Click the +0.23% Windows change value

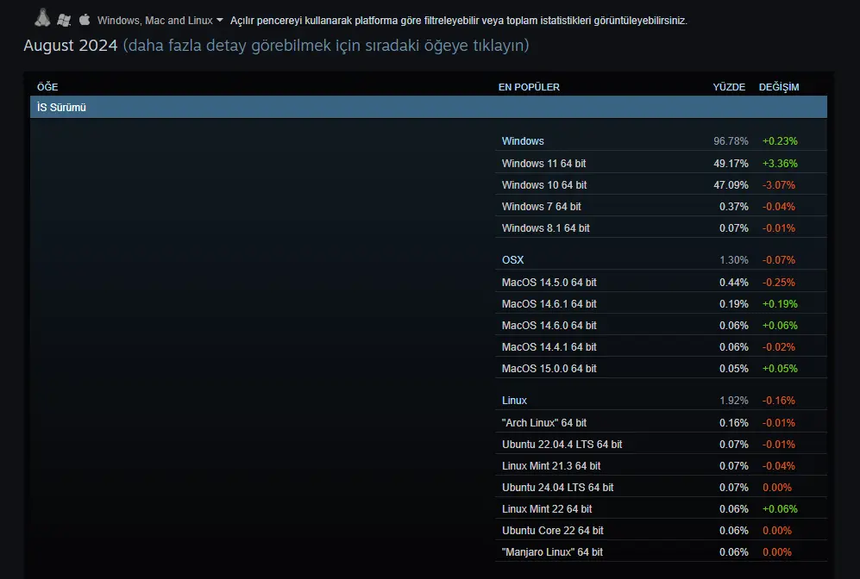click(x=780, y=140)
